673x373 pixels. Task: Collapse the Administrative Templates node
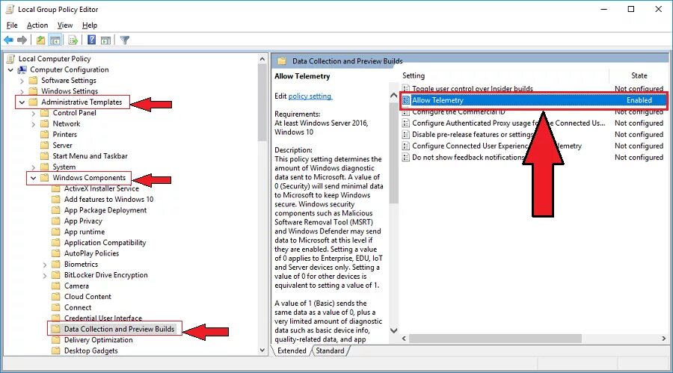22,102
